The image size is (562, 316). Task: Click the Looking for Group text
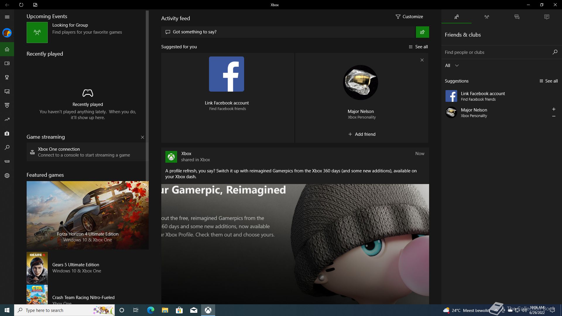(70, 25)
